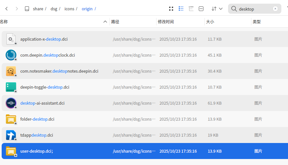
Task: Click file name folder-desktop.dci
Action: (37, 119)
